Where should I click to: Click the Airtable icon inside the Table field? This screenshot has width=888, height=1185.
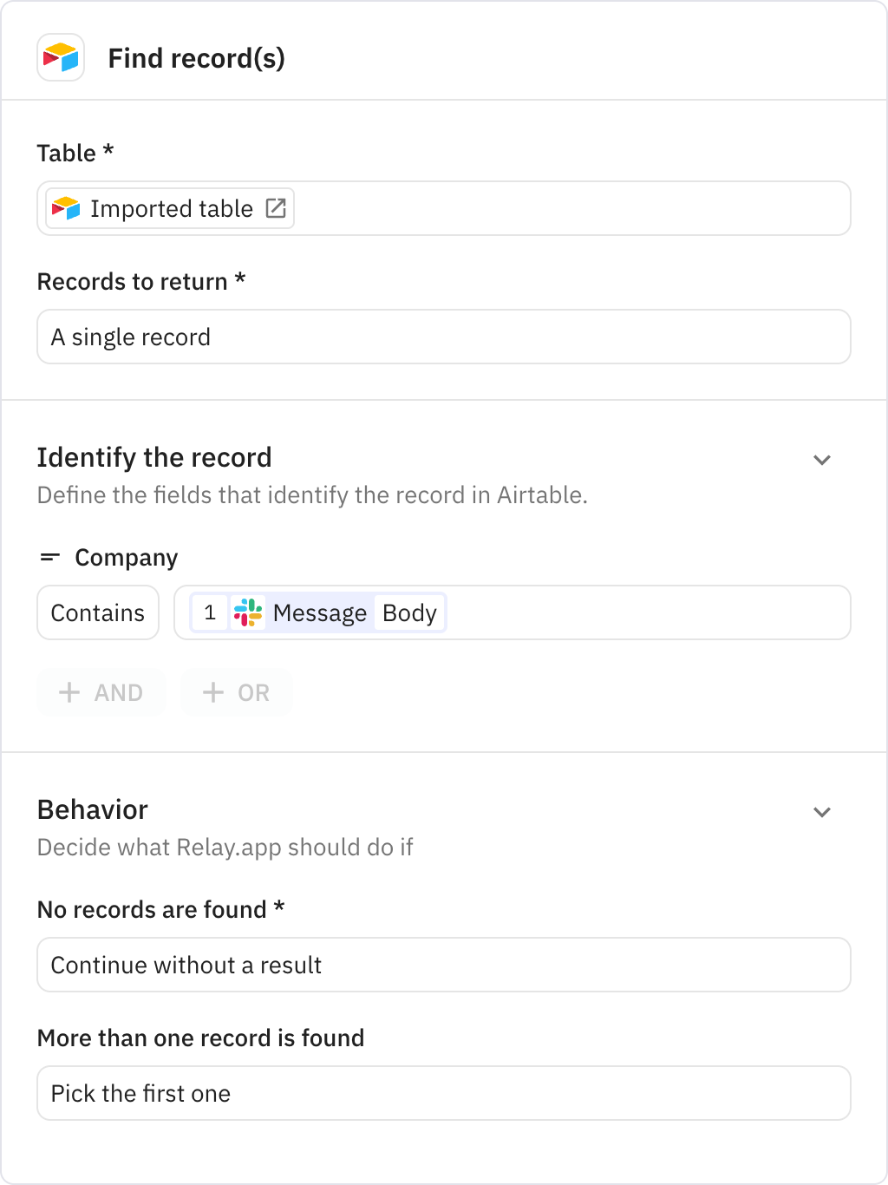coord(65,208)
